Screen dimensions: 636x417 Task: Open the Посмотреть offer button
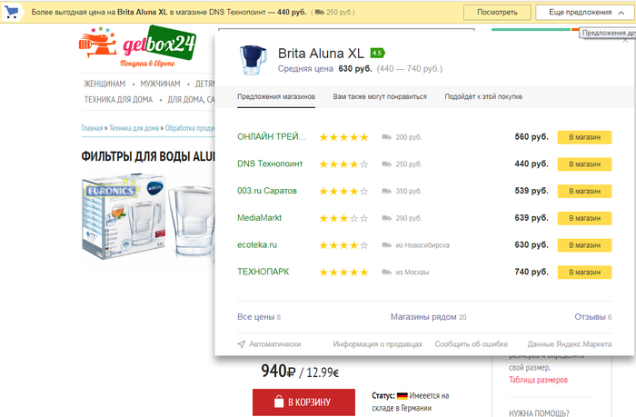[497, 12]
